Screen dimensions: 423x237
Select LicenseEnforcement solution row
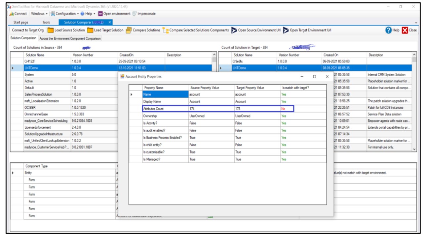point(64,127)
